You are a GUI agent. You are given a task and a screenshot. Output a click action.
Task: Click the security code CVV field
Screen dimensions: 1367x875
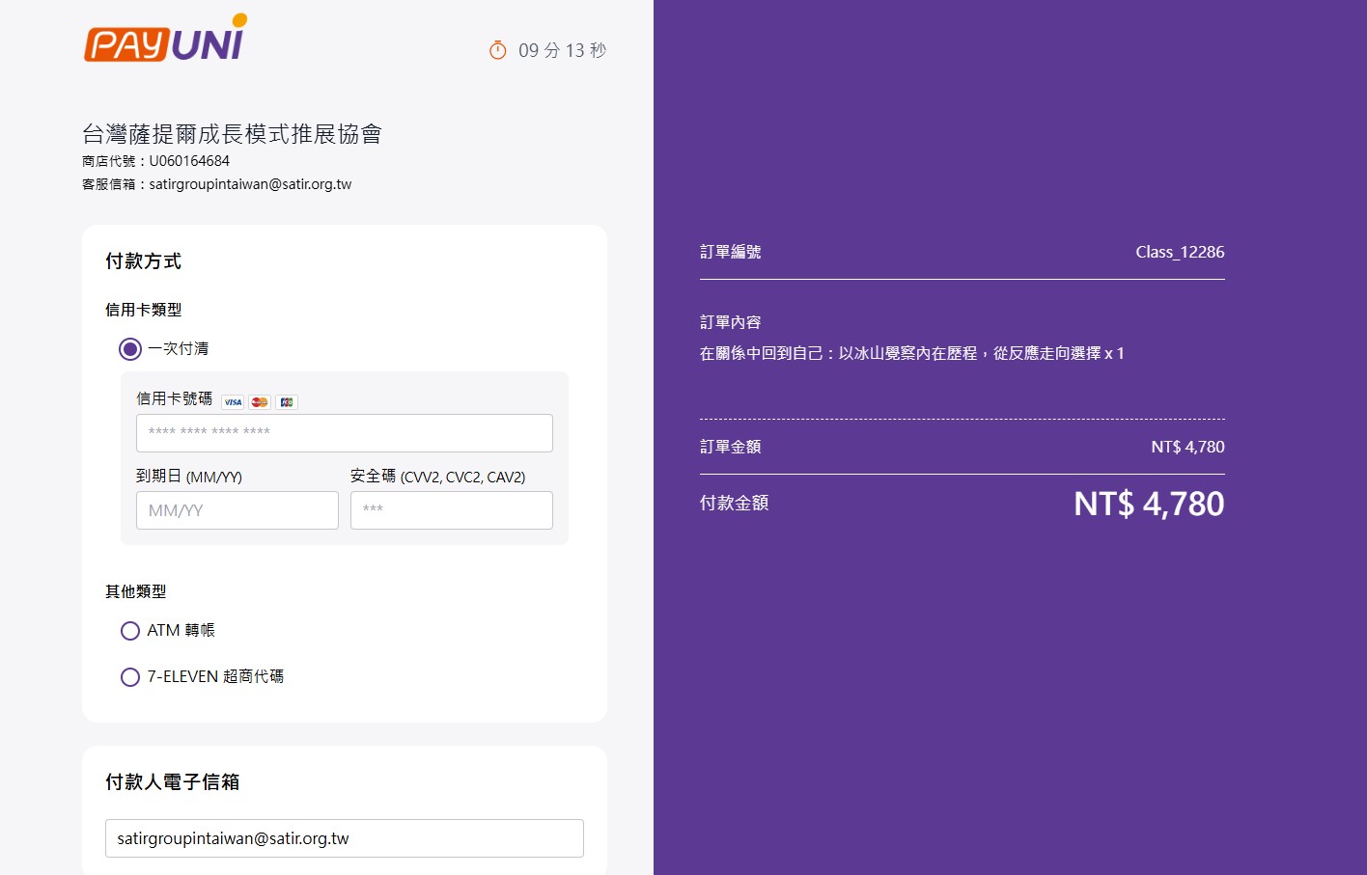[451, 510]
